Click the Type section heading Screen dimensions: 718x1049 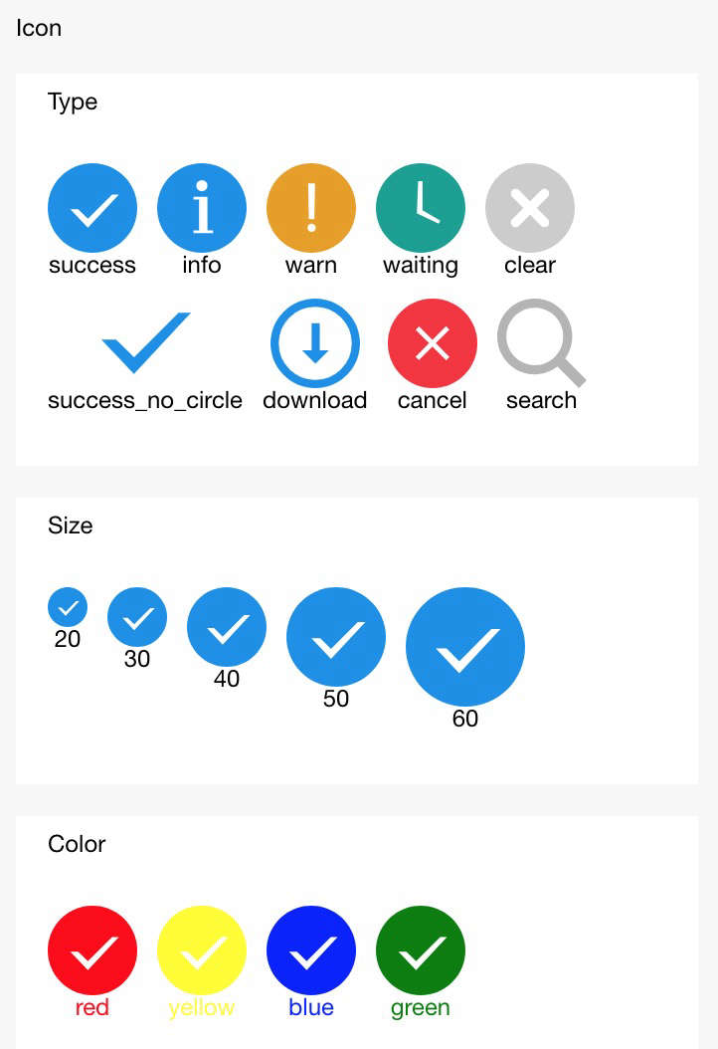click(73, 102)
